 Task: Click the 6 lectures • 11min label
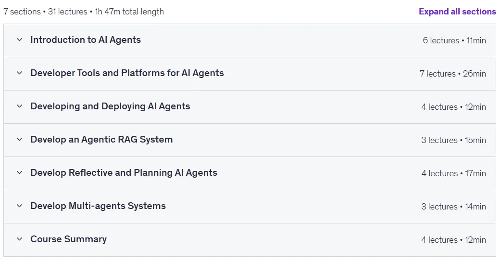point(454,40)
